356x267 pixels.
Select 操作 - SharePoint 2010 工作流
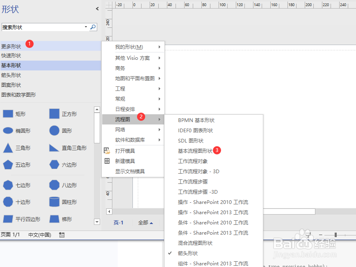coord(214,202)
